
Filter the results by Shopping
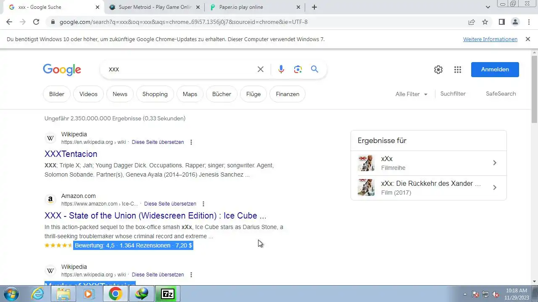155,94
